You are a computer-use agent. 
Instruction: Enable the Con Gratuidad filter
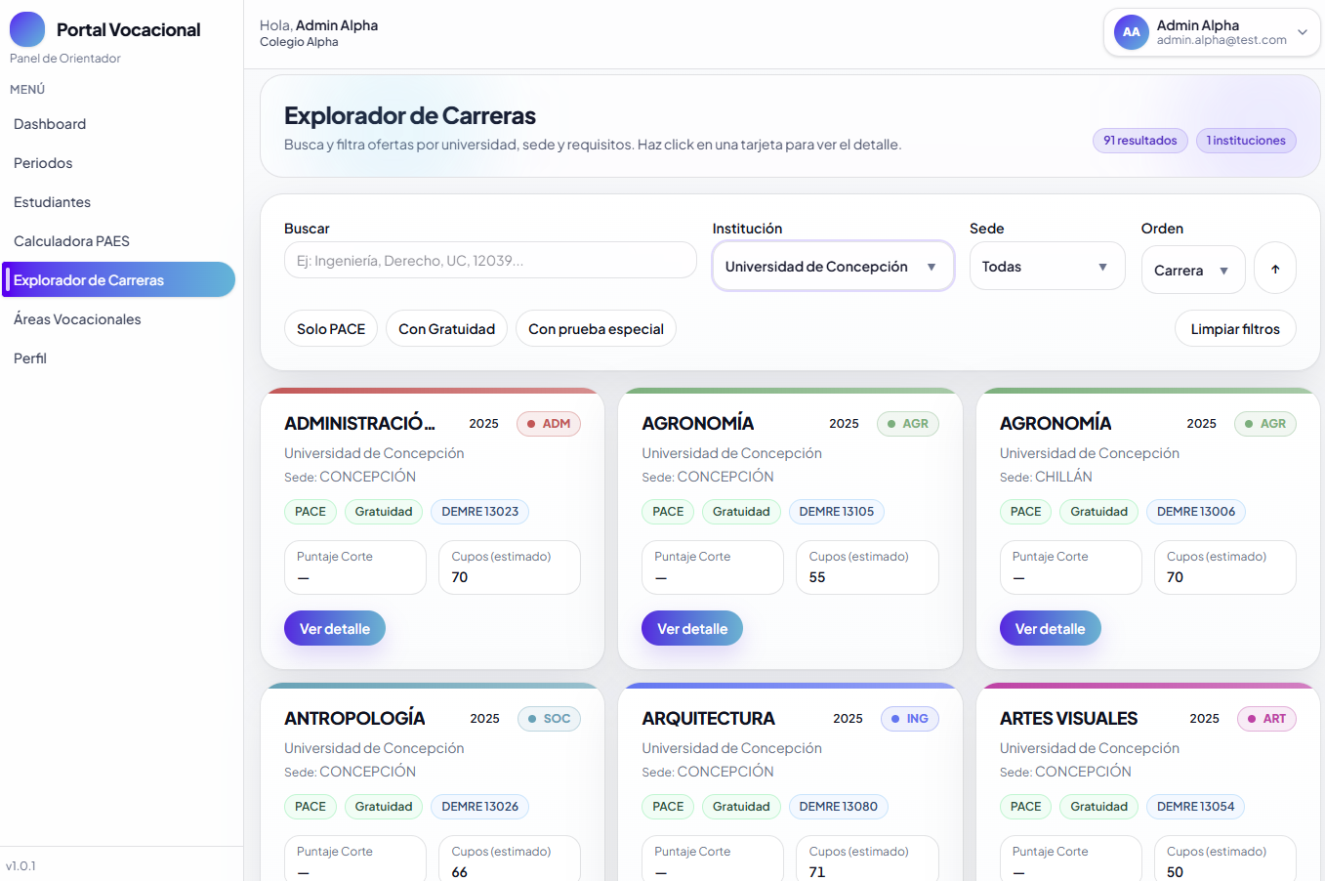pos(446,328)
